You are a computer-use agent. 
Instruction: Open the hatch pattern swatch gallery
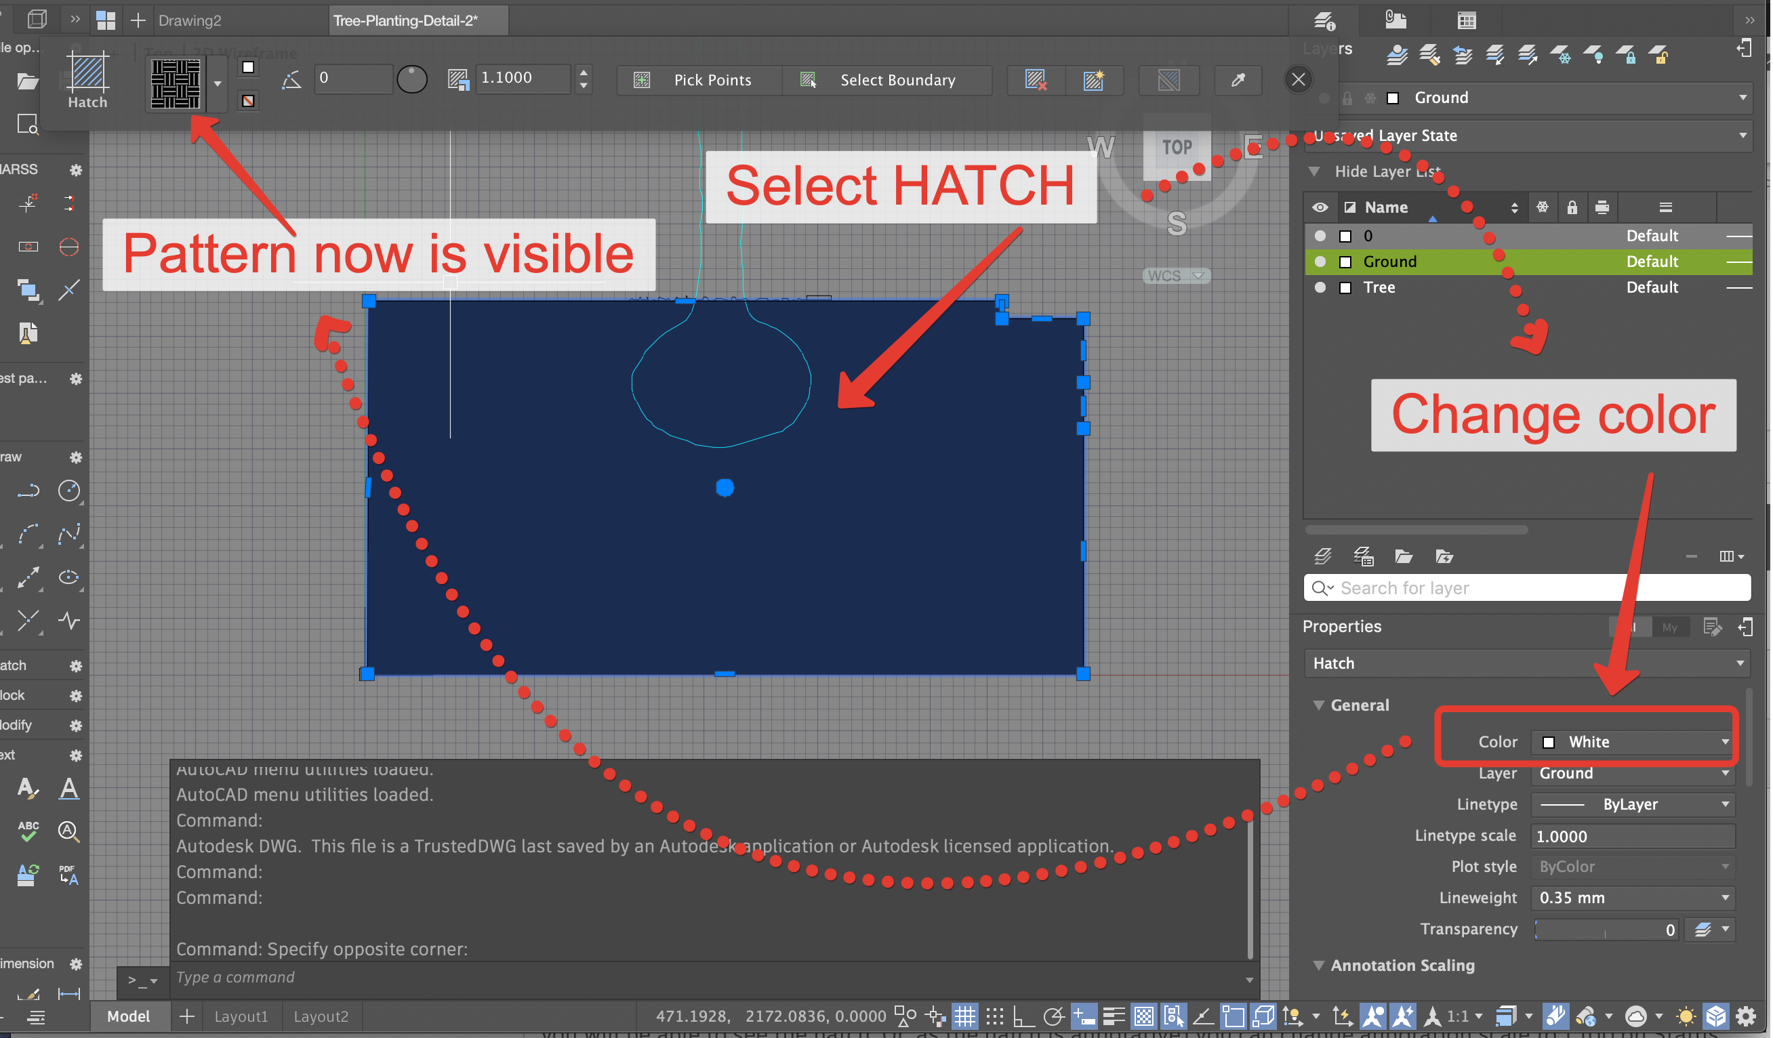[x=218, y=85]
